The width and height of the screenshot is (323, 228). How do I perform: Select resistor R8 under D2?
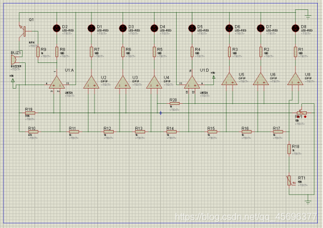click(x=57, y=52)
